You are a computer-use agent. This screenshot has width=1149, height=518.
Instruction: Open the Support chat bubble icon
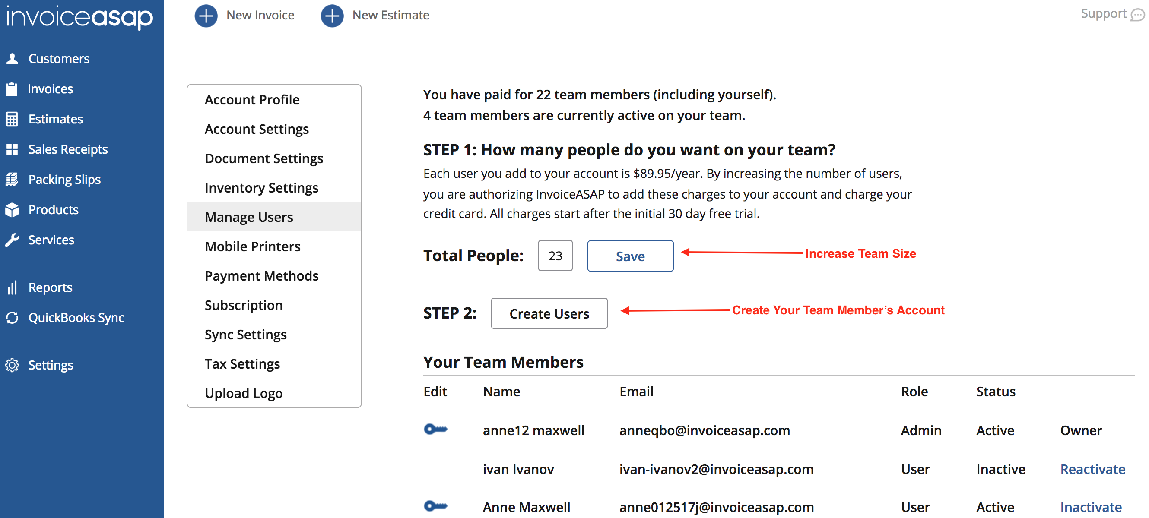[1138, 15]
